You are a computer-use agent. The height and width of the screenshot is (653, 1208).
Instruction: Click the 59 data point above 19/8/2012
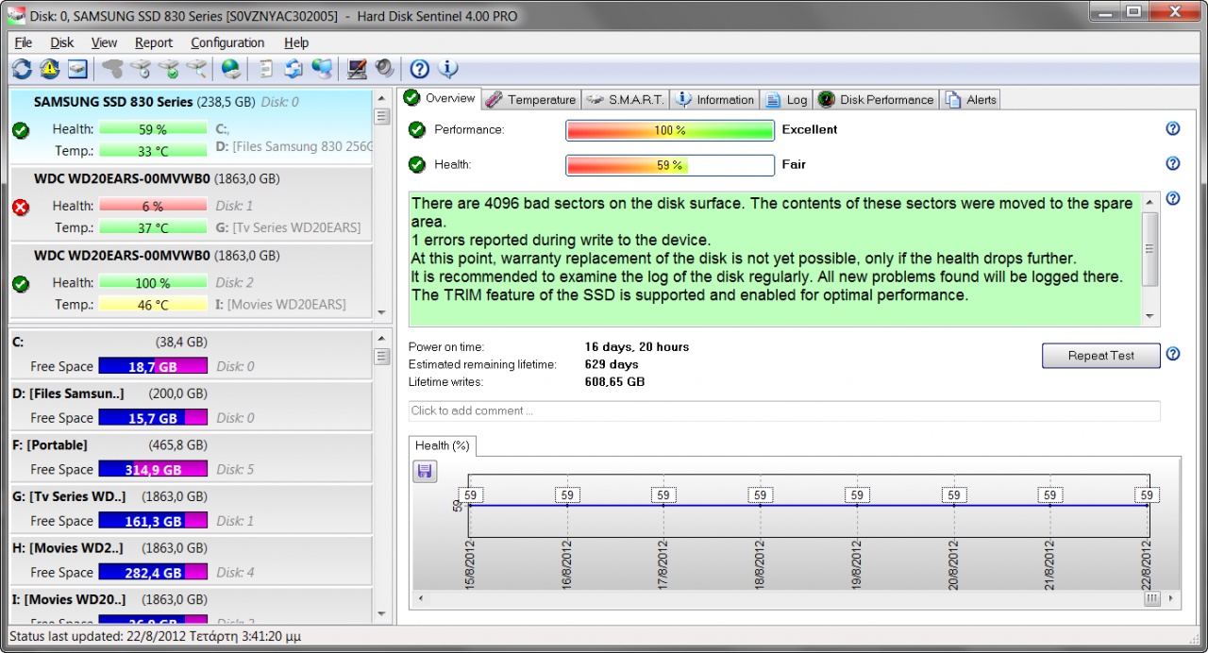coord(857,495)
